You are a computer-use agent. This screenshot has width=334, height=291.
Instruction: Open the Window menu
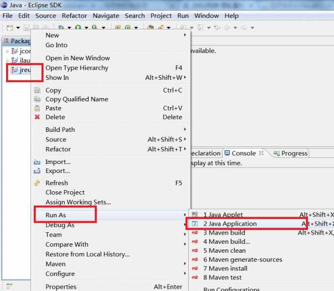click(207, 16)
